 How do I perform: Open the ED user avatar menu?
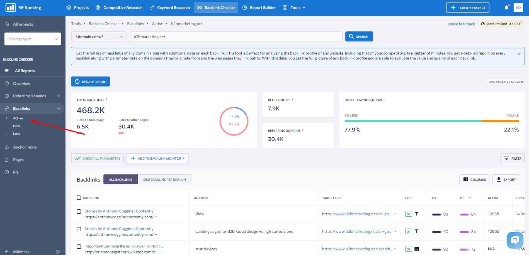[518, 8]
